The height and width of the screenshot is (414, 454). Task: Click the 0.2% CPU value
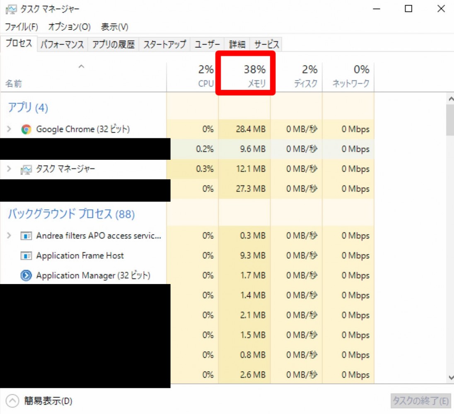coord(205,149)
